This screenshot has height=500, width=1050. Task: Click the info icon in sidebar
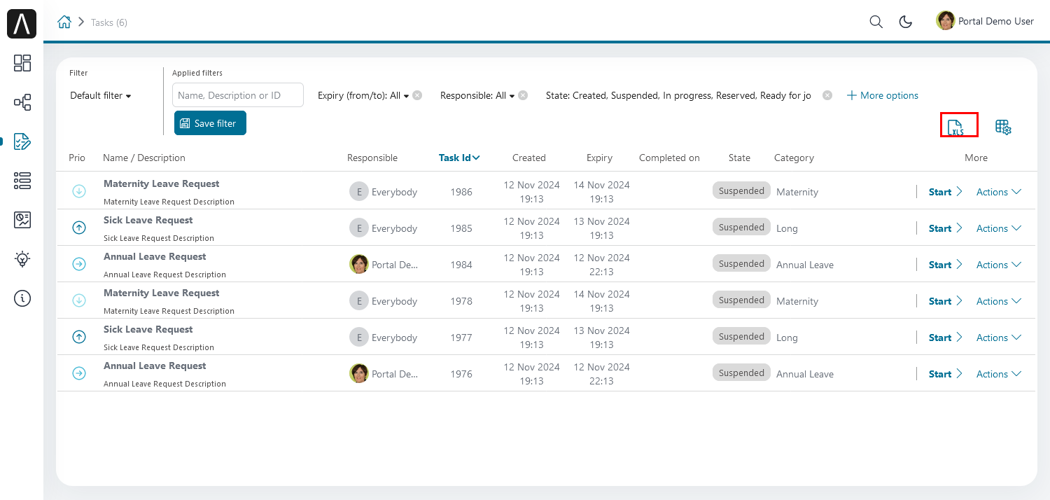(x=22, y=298)
